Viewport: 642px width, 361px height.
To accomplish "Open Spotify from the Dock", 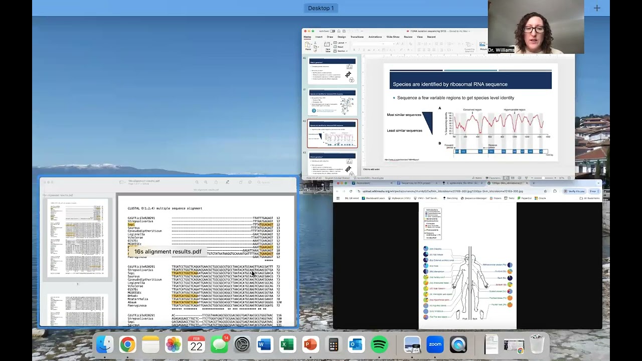I will click(380, 344).
